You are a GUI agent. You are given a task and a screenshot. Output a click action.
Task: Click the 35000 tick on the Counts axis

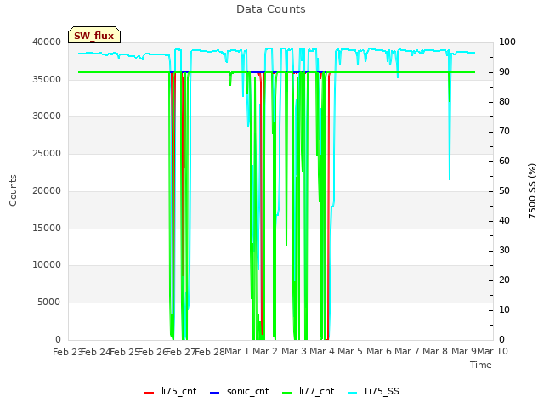(47, 79)
